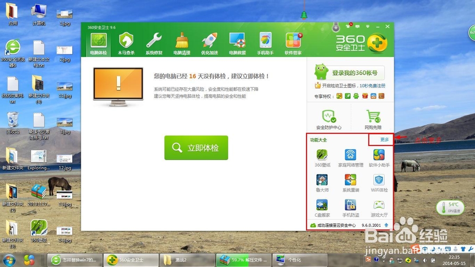Select the 应用 folder on the desktop
475x267 pixels.
pyautogui.click(x=13, y=15)
